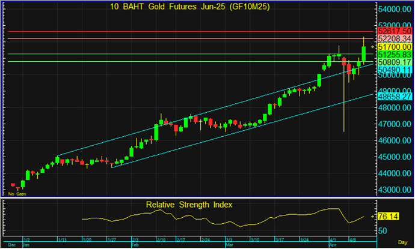The image size is (415, 249).
Task: Select the pink 52208.34 level label
Action: tap(395, 38)
